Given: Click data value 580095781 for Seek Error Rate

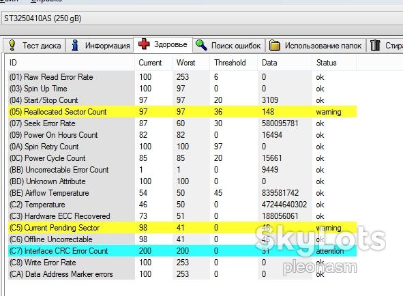Looking at the screenshot, I should pos(280,123).
